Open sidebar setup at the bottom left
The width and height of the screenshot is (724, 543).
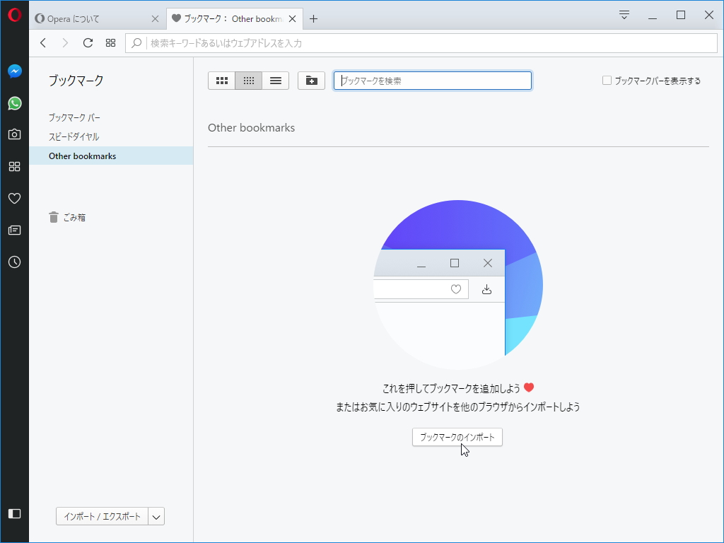click(x=14, y=513)
